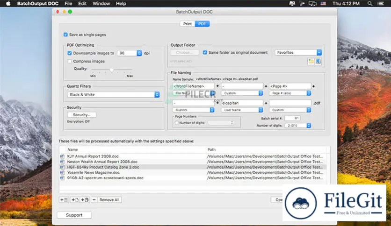Click file icon beside KJY Annual Report 2008.doc
The image size is (391, 226).
62,156
